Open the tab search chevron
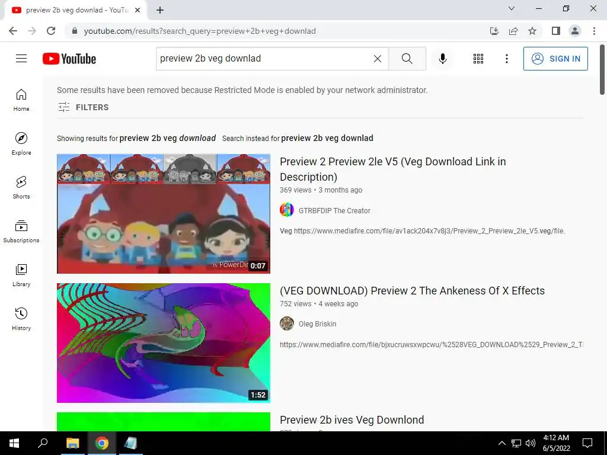Image resolution: width=607 pixels, height=455 pixels. (512, 8)
